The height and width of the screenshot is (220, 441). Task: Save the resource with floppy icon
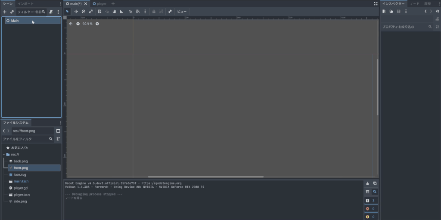pyautogui.click(x=398, y=11)
